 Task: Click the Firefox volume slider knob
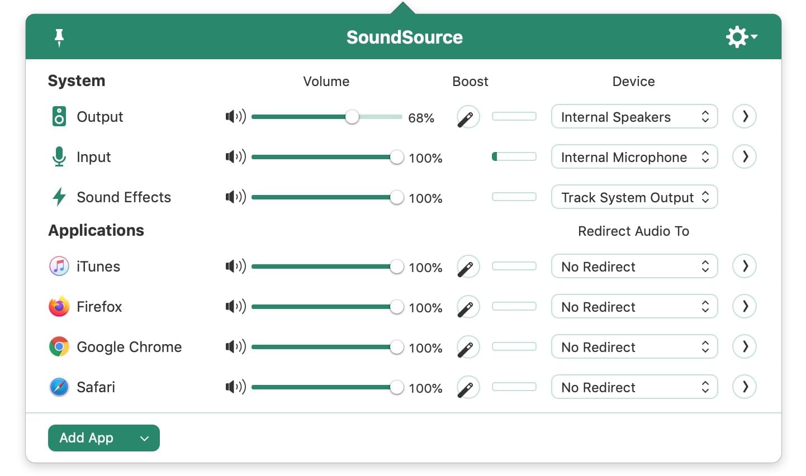(x=397, y=307)
